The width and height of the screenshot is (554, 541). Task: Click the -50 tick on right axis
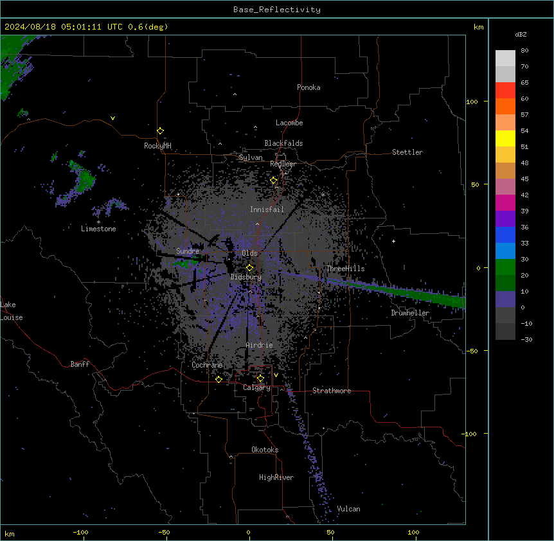click(472, 351)
